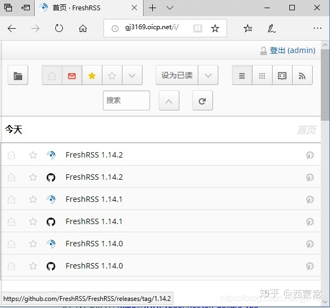Mark GitHub FreshRSS 1.14.1 entry read
The height and width of the screenshot is (308, 330).
tap(11, 222)
